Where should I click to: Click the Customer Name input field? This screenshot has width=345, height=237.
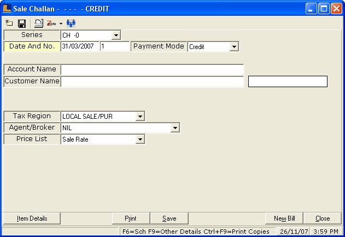[x=152, y=82]
